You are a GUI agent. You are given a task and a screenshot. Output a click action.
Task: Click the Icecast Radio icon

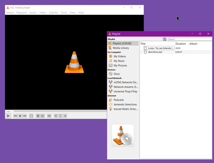pos(110,109)
